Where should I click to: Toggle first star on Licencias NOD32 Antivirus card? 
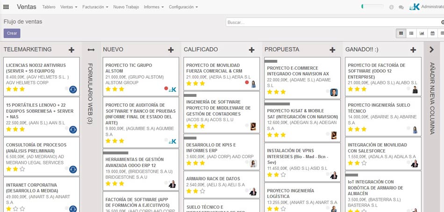pyautogui.click(x=8, y=89)
